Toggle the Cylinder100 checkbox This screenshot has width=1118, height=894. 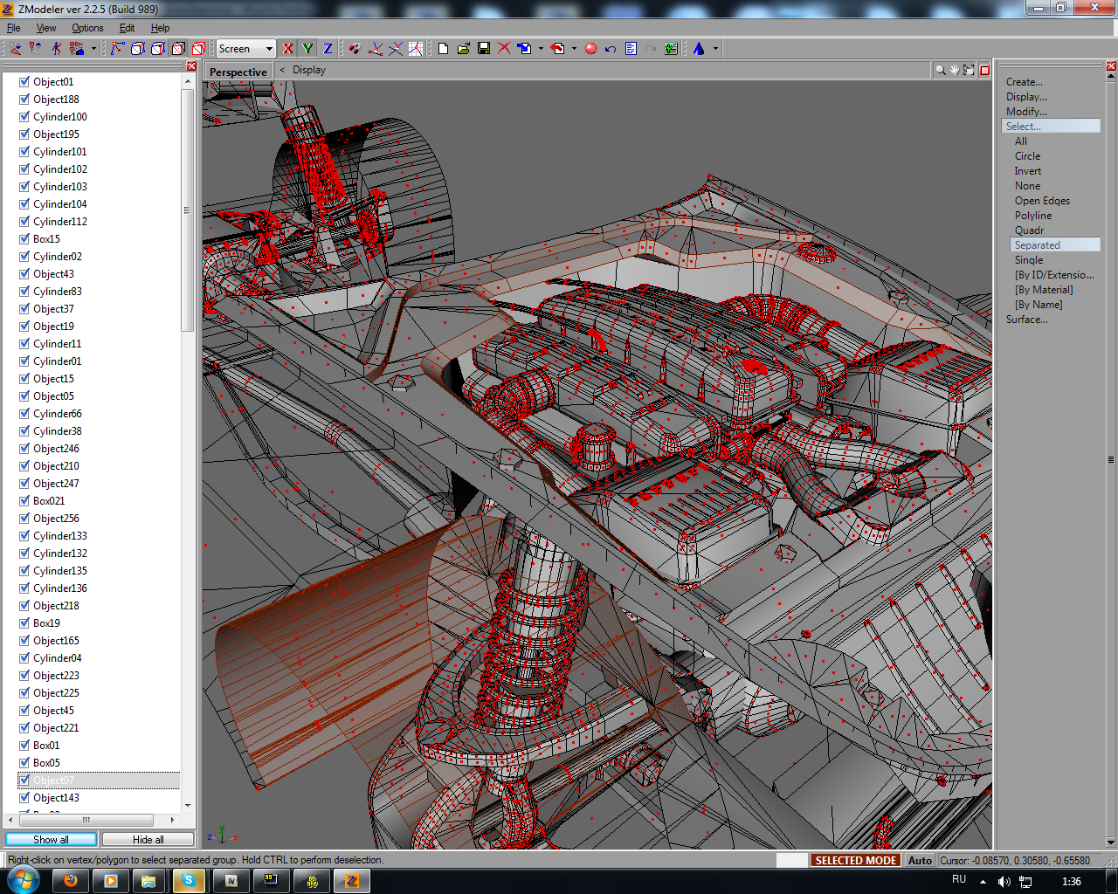24,117
